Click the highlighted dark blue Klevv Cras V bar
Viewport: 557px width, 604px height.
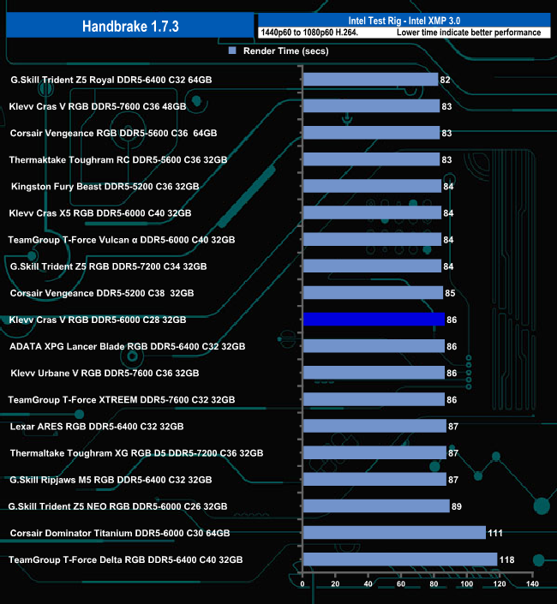pyautogui.click(x=374, y=320)
